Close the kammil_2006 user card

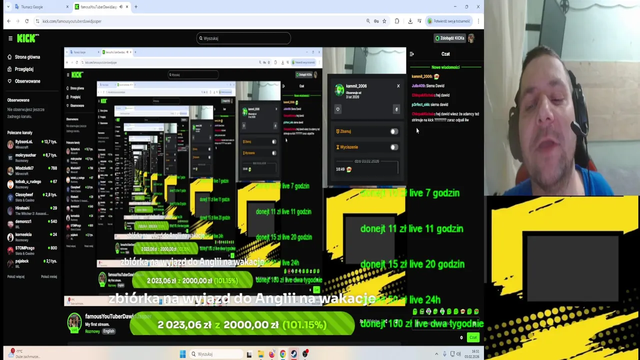pyautogui.click(x=398, y=86)
